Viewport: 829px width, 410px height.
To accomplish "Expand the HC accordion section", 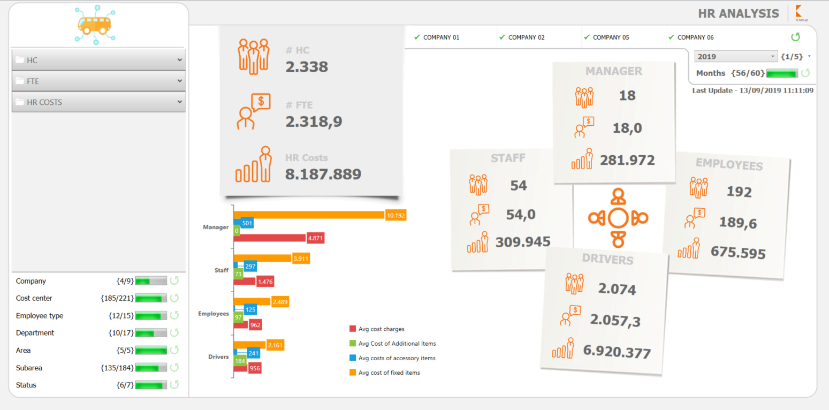I will pos(98,60).
